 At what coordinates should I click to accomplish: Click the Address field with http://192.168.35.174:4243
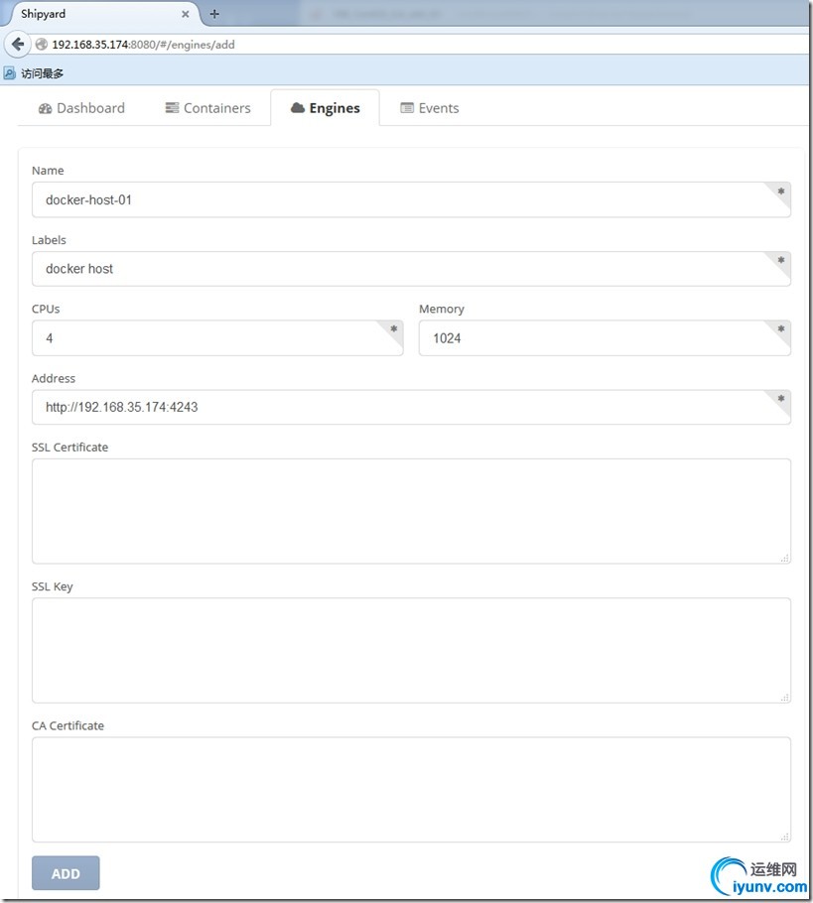(411, 407)
